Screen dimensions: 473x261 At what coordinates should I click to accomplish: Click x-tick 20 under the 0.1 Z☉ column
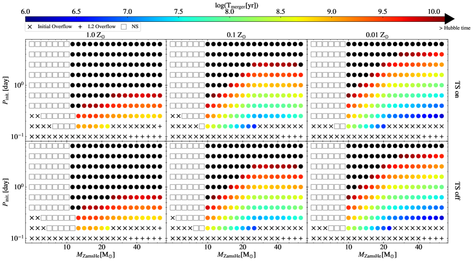(x=242, y=247)
